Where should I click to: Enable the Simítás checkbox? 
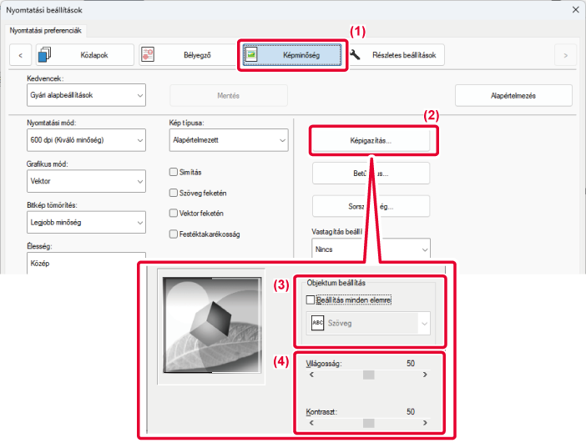click(x=173, y=172)
